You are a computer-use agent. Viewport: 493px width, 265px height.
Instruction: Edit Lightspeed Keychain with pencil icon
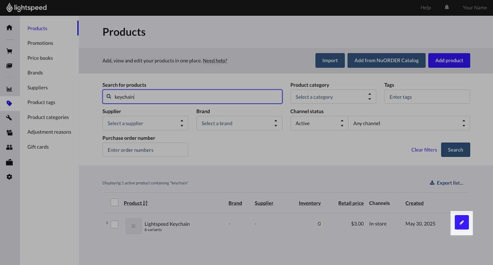point(462,223)
